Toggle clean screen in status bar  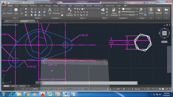167,89
